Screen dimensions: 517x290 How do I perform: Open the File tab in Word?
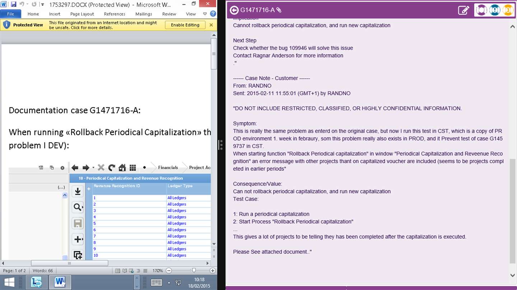[x=10, y=14]
